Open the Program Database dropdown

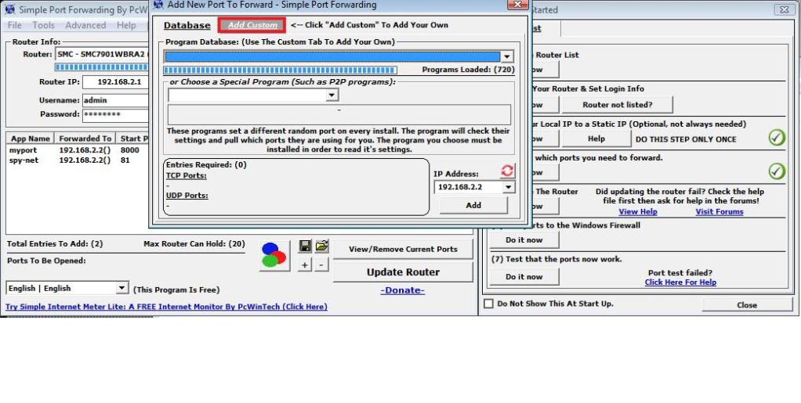click(507, 56)
